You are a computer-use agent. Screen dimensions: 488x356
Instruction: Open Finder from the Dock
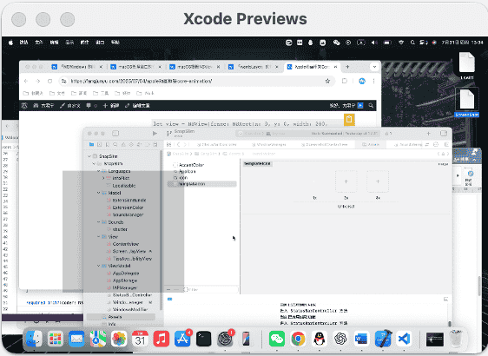[34, 339]
